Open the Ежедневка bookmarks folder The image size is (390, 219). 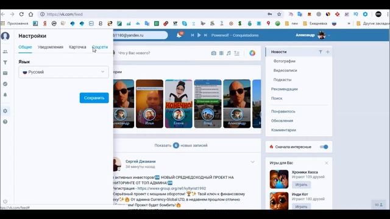315,23
